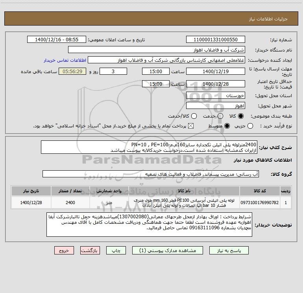Click the row number 1 cell

(x=286, y=203)
